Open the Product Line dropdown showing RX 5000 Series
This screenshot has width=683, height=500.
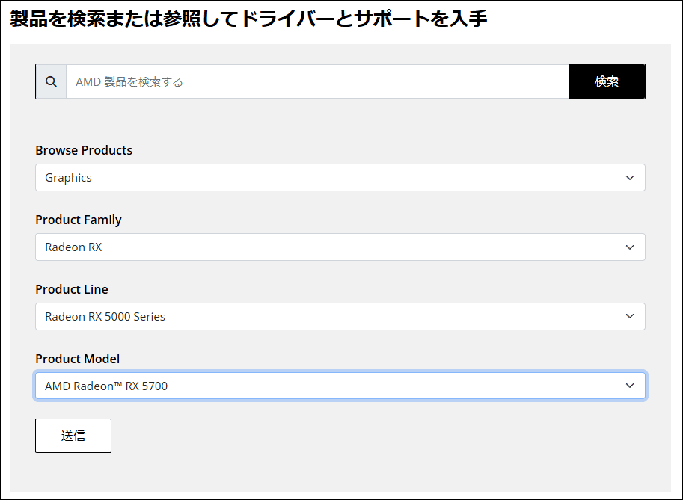340,316
